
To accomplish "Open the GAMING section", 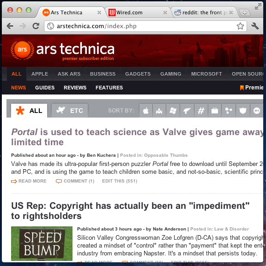I will coord(171,74).
